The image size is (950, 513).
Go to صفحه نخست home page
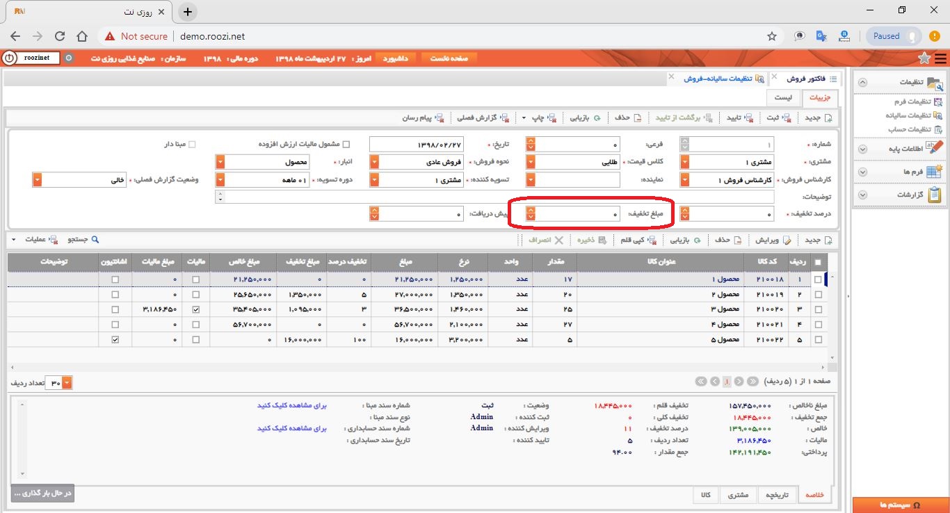pyautogui.click(x=449, y=58)
